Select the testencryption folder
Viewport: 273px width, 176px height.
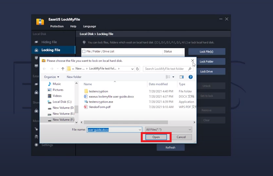click(x=98, y=91)
